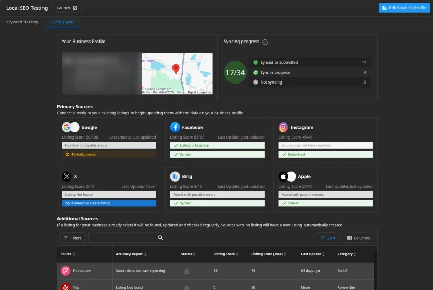Click the Foursquare source icon

[x=65, y=271]
